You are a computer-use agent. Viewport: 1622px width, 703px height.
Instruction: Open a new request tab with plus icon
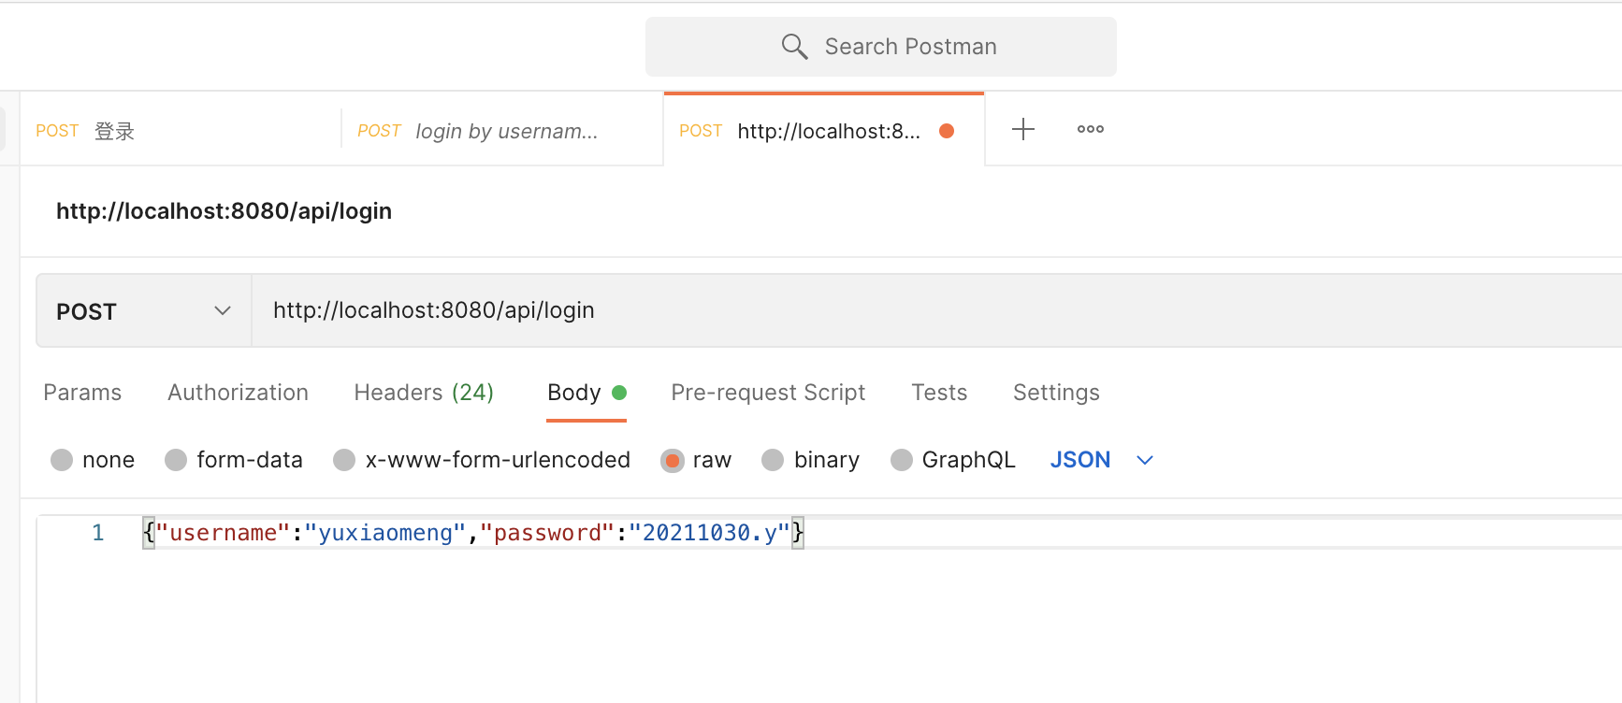coord(1023,129)
